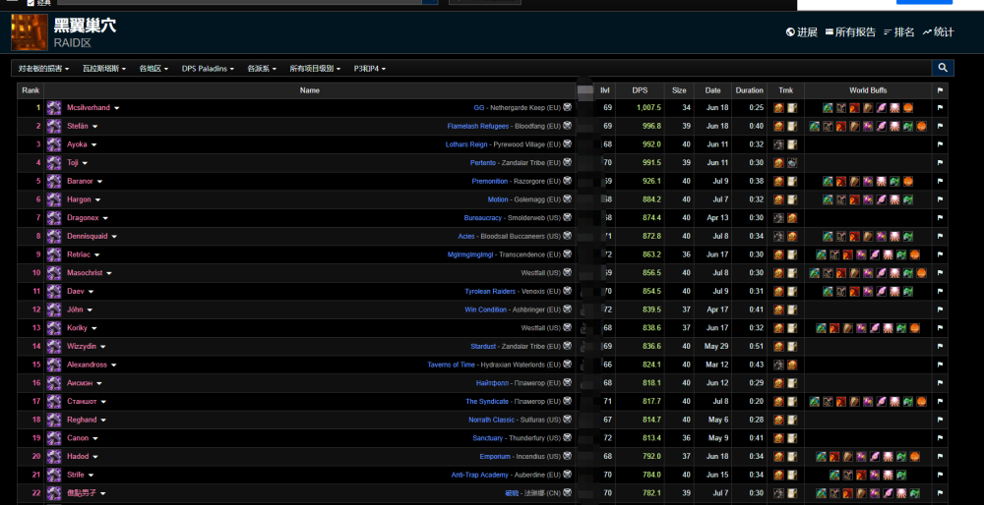Click the flag icon in Canon's row
This screenshot has width=984, height=505.
point(940,438)
